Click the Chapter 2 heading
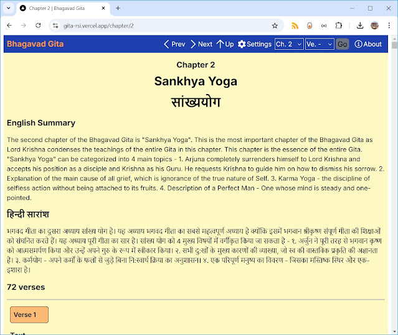The height and width of the screenshot is (335, 398). pos(196,65)
